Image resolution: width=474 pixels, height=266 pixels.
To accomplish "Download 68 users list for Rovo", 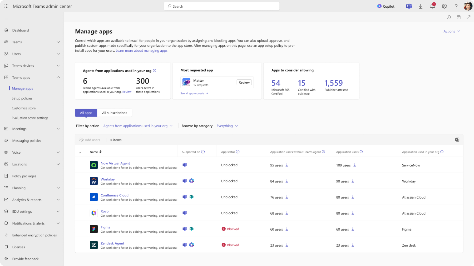I will click(287, 213).
